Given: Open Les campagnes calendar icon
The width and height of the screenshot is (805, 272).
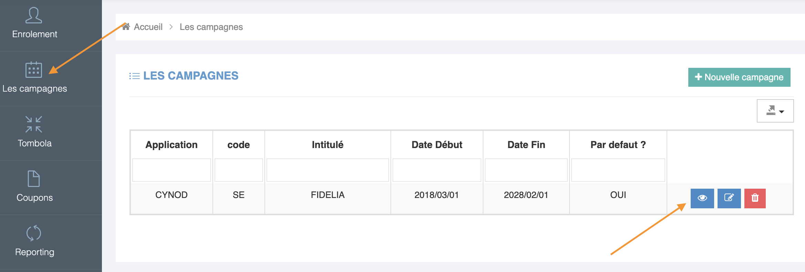Looking at the screenshot, I should point(34,70).
